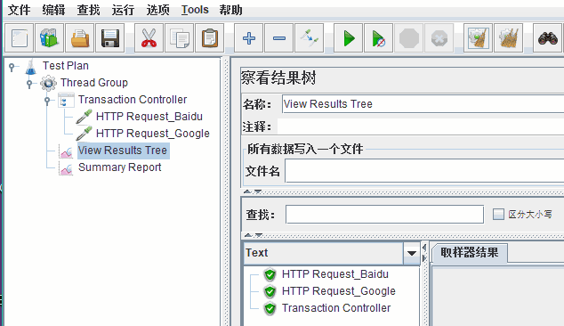Start the test with green play icon
Screen dimensions: 564x326
348,38
